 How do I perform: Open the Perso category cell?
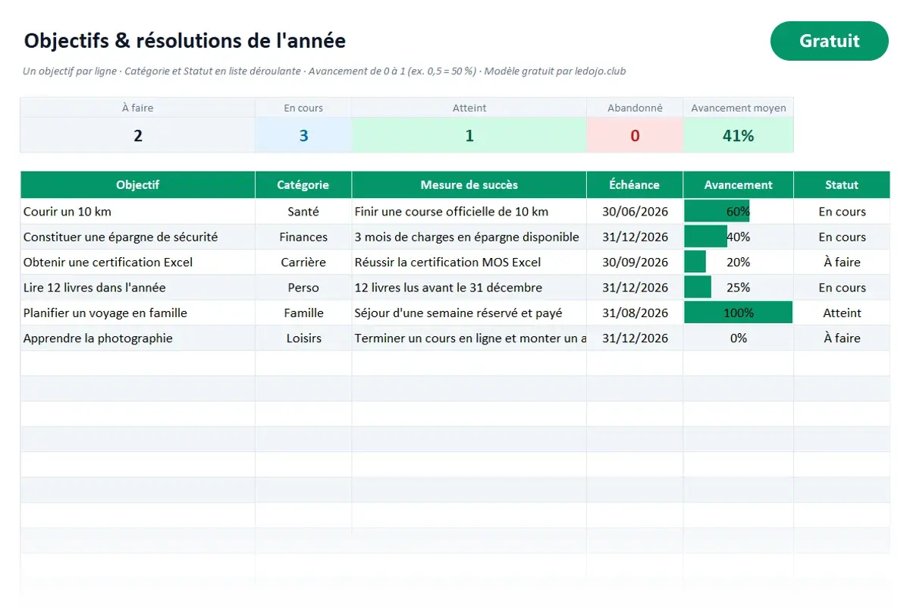click(303, 288)
